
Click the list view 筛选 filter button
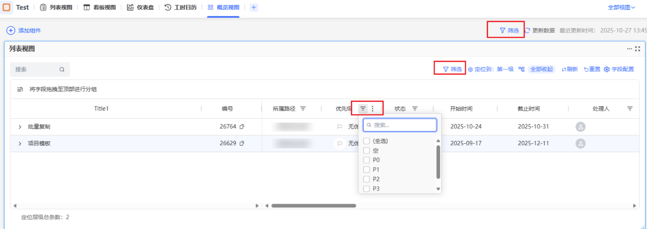pyautogui.click(x=452, y=69)
